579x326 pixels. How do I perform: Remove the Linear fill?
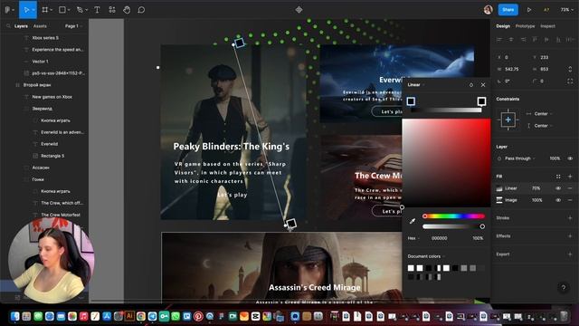pyautogui.click(x=570, y=188)
